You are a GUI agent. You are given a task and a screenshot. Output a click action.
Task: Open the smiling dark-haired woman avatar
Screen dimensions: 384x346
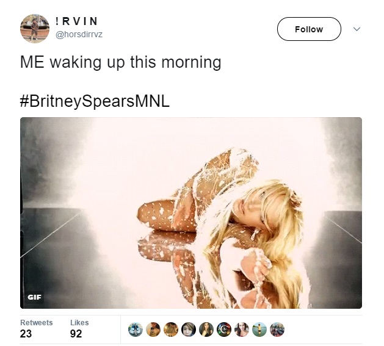click(242, 330)
